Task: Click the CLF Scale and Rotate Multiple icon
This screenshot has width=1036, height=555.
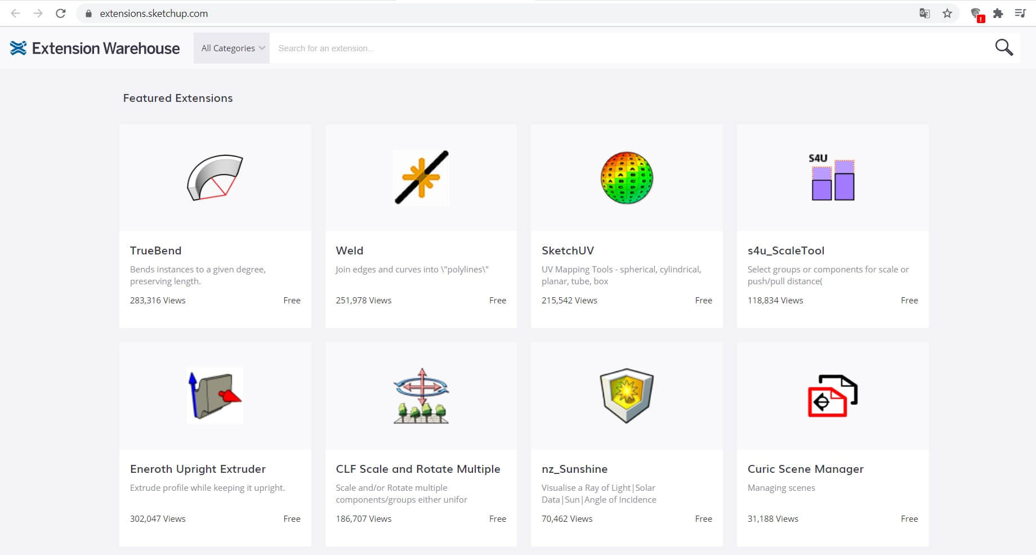Action: [x=421, y=396]
